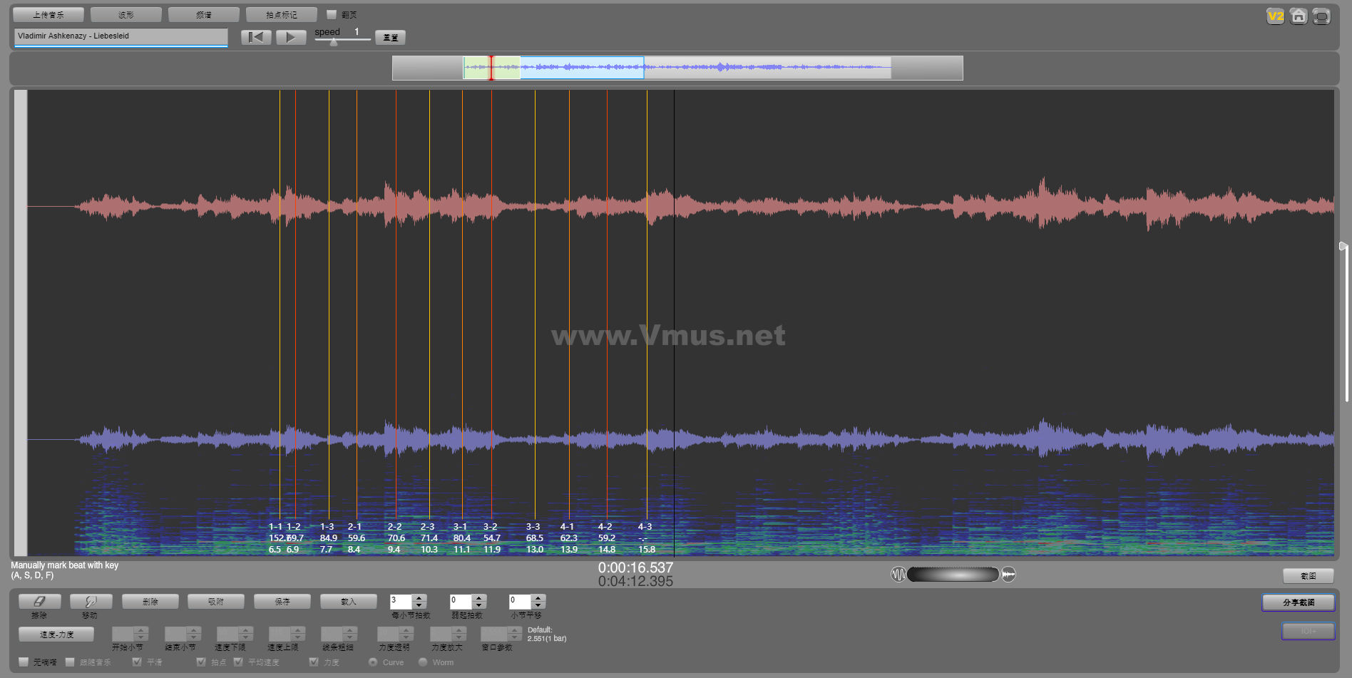Click the 分享截图 button

pos(1298,602)
